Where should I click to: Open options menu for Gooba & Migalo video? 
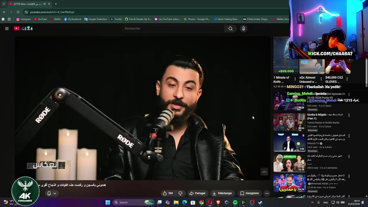pyautogui.click(x=349, y=115)
